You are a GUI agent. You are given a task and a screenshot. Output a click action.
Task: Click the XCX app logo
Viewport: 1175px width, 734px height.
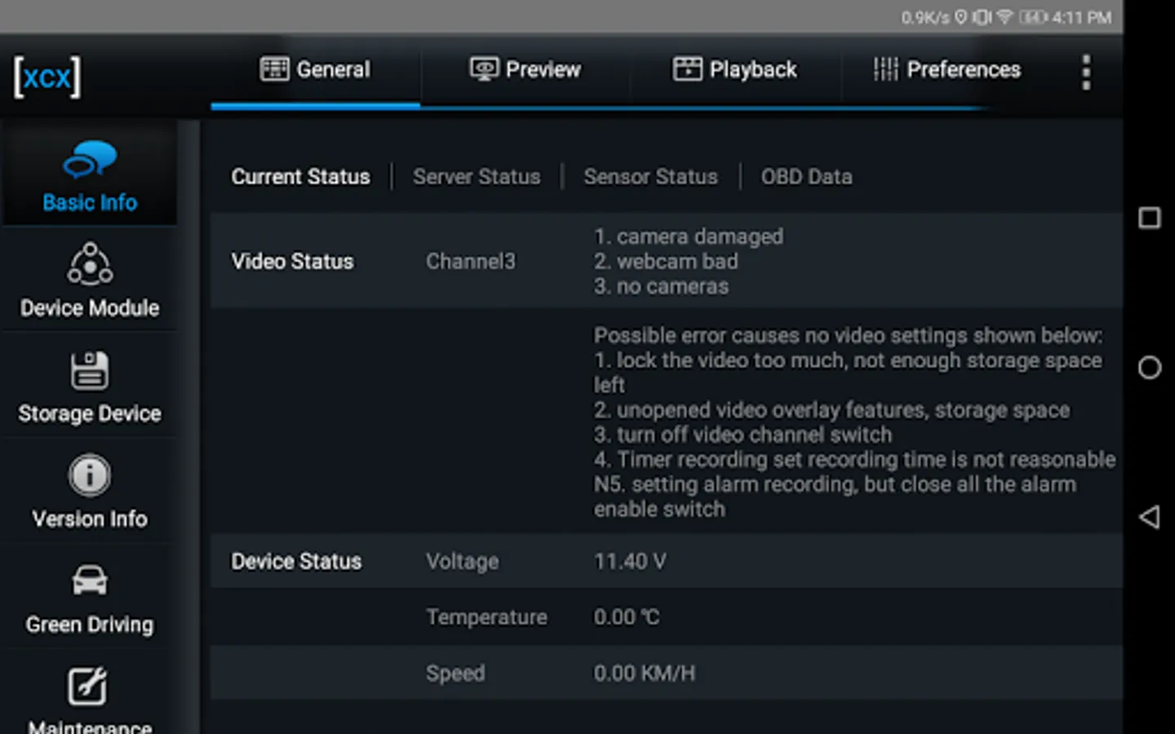point(47,77)
